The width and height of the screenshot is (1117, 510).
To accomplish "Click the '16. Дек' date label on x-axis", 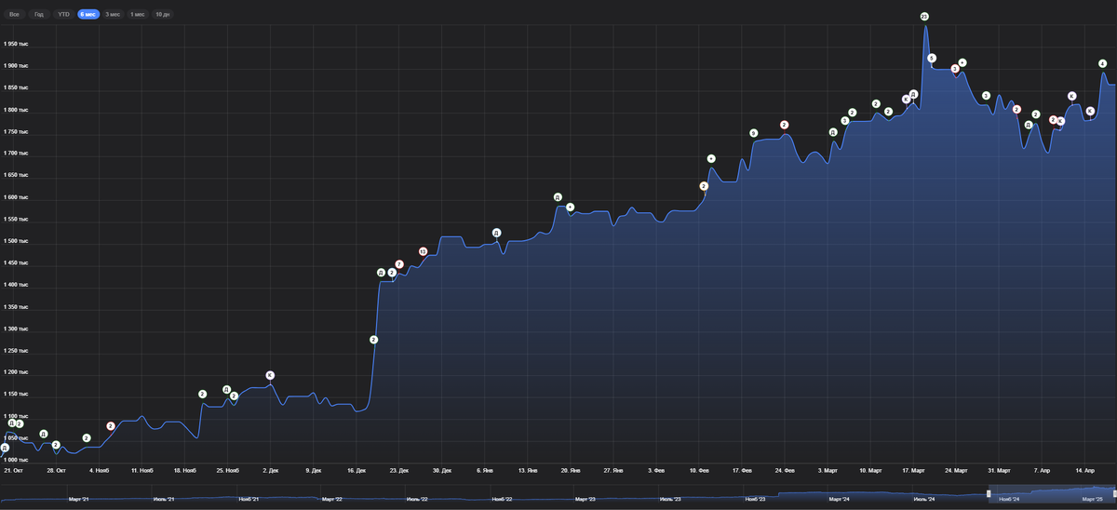I will click(x=357, y=471).
